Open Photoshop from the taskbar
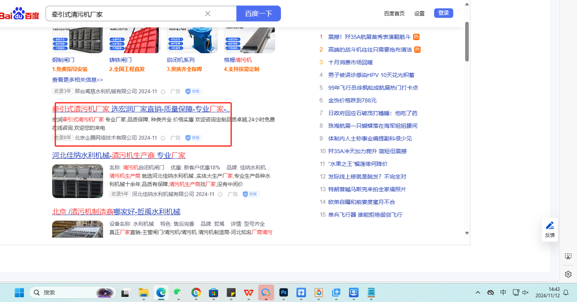Screen dimensions: 577x302 point(284,293)
